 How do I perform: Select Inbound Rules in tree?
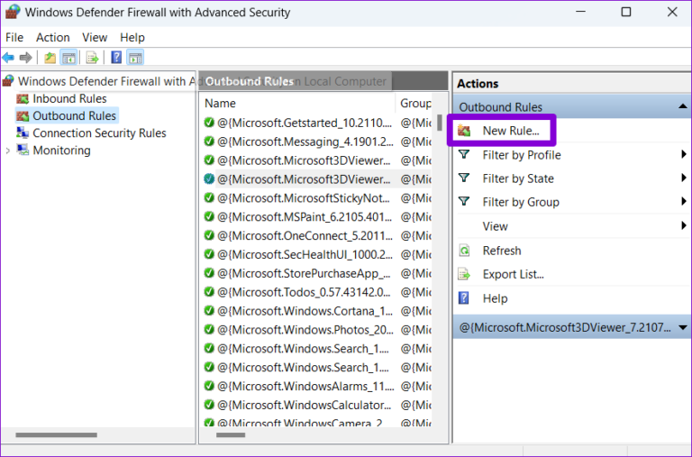tap(69, 98)
